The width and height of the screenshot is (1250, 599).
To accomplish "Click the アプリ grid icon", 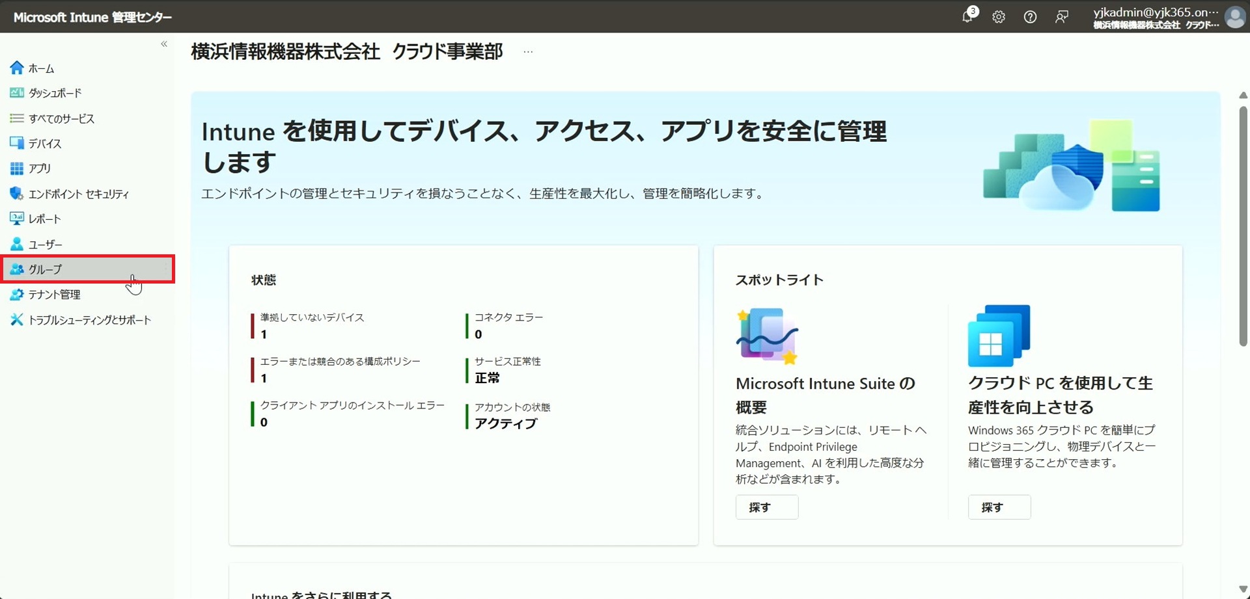I will 17,168.
